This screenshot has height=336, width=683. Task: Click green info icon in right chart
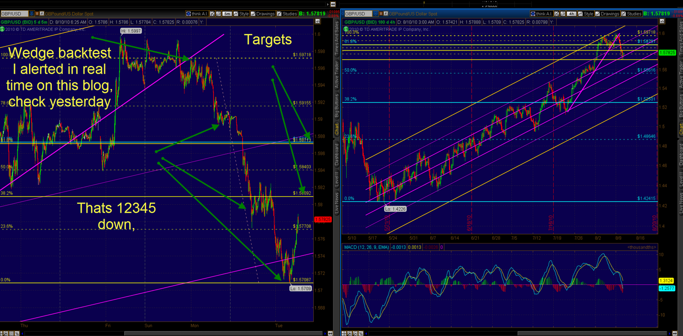[346, 29]
